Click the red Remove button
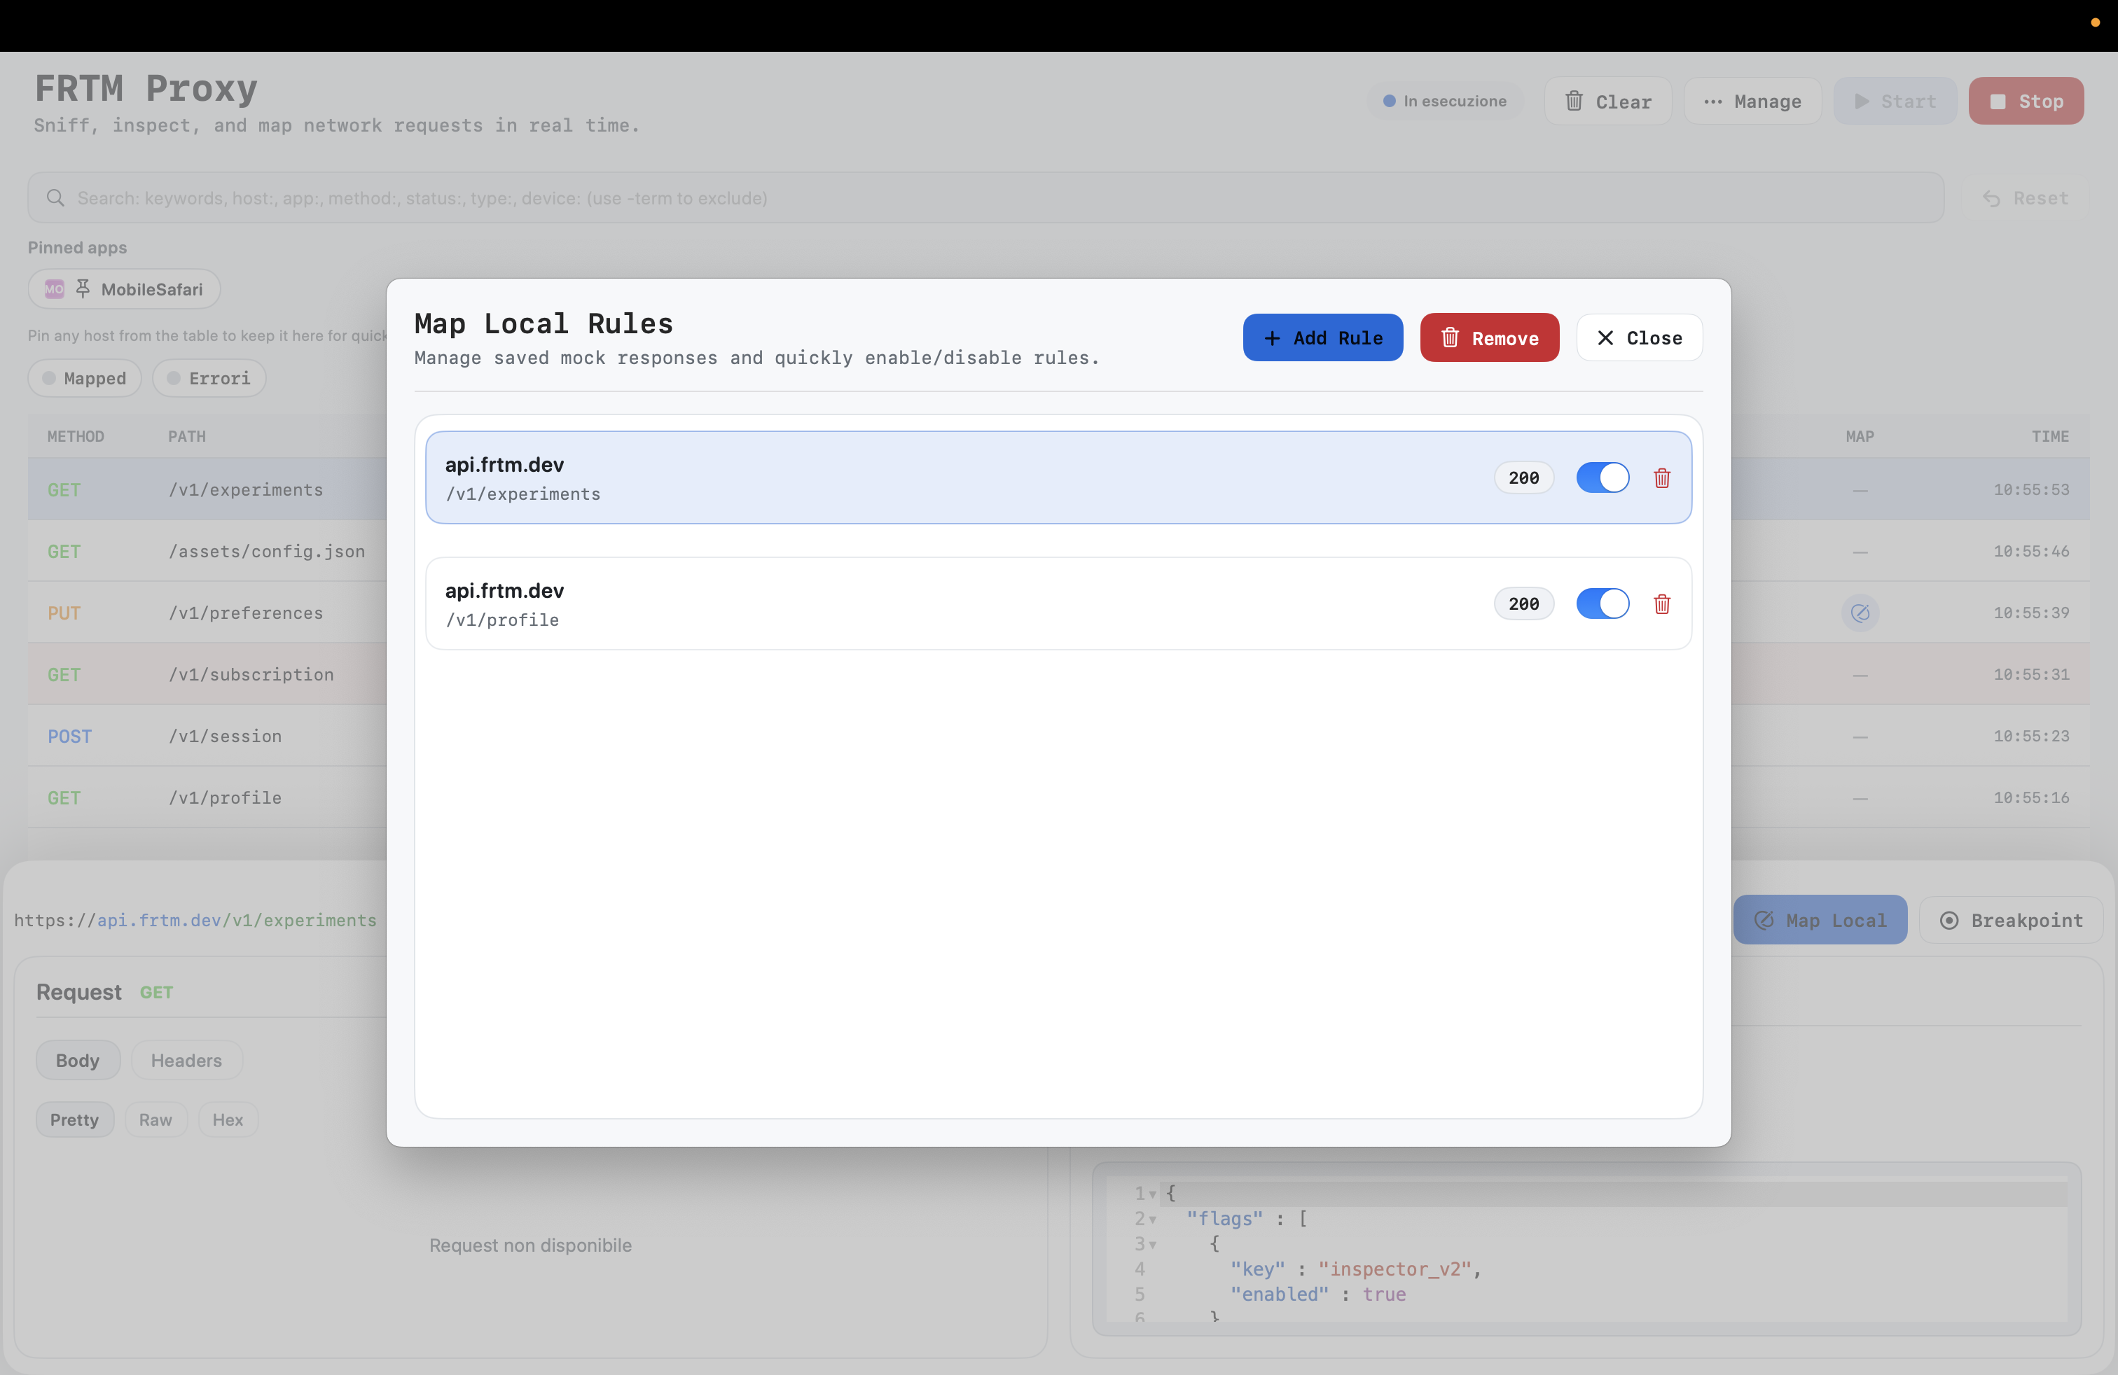The image size is (2118, 1375). (x=1489, y=338)
